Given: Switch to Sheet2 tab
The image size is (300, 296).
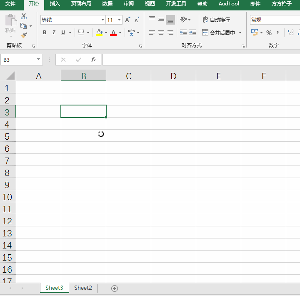Looking at the screenshot, I should click(x=83, y=288).
